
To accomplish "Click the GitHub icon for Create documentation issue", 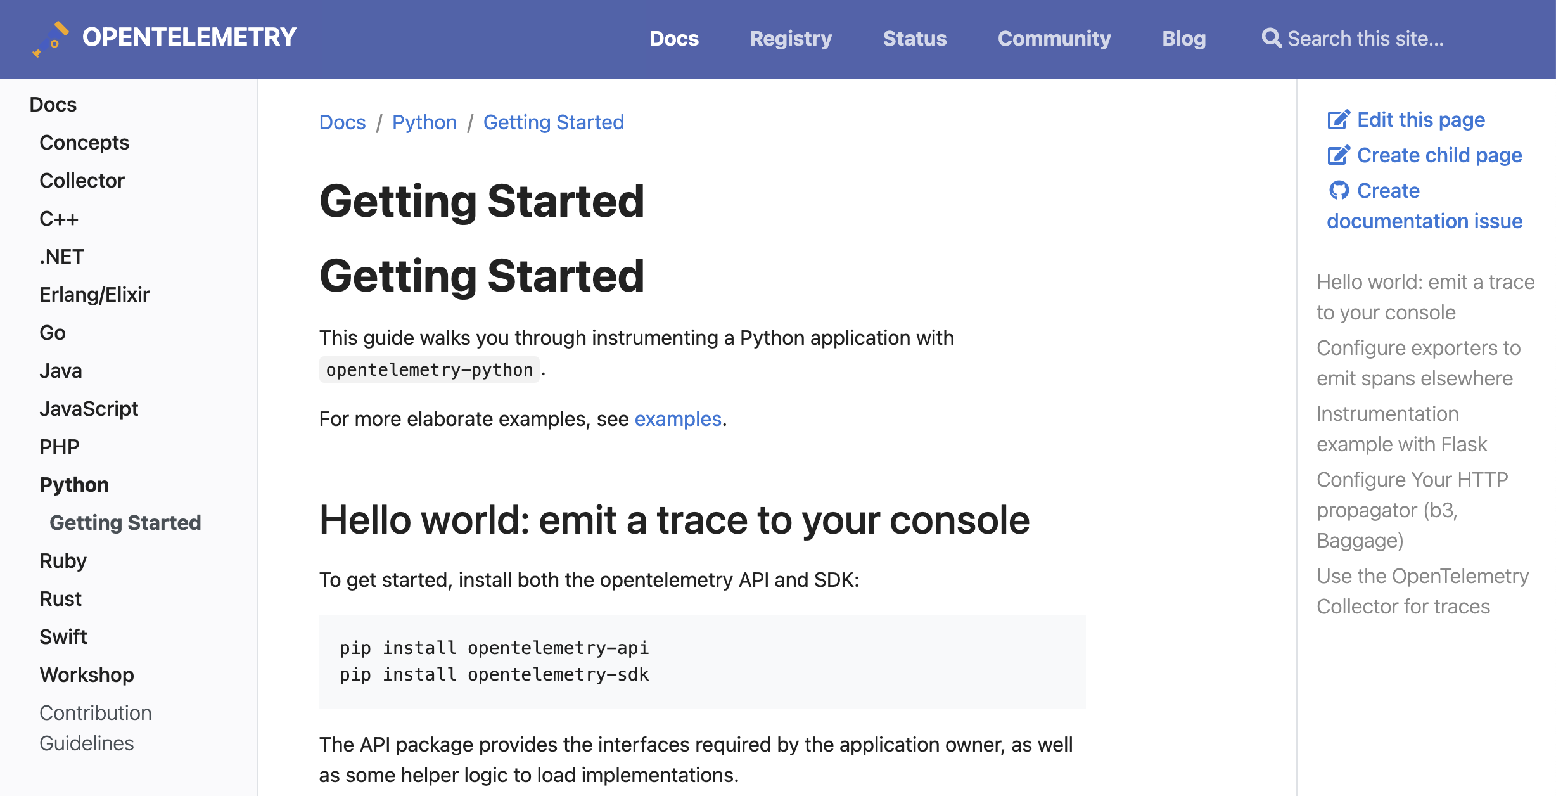I will (1339, 190).
